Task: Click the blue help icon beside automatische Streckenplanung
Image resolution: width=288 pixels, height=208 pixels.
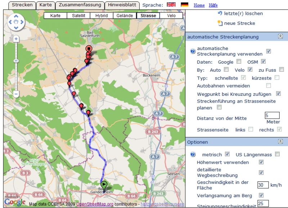Action: tap(193, 51)
